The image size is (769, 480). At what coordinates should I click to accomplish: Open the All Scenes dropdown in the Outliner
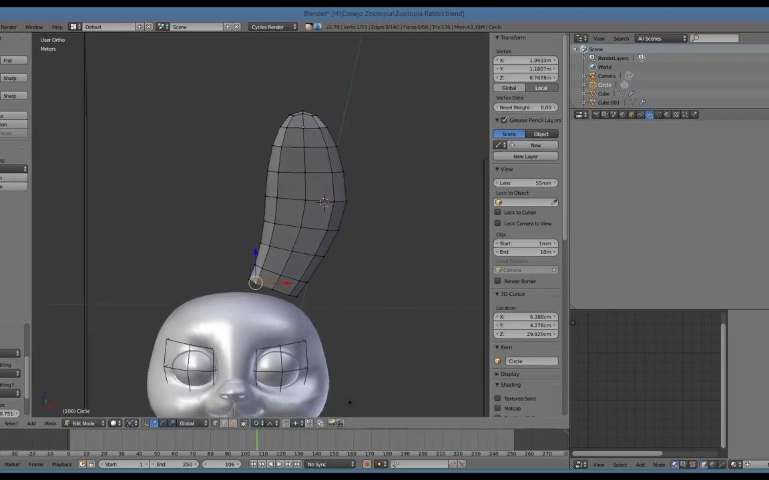click(x=661, y=38)
